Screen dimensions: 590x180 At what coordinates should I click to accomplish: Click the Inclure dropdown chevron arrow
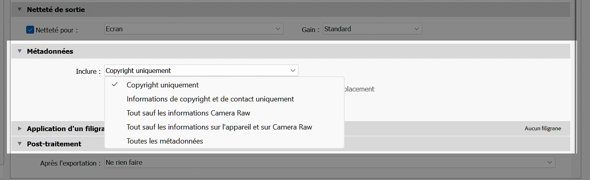293,71
